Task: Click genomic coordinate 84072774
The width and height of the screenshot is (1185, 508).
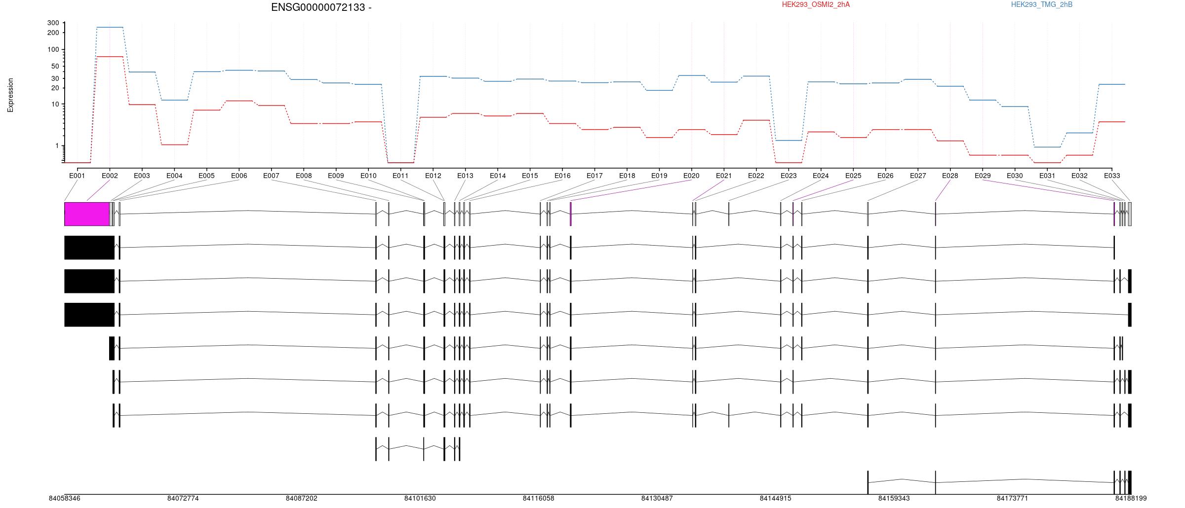Action: point(183,499)
